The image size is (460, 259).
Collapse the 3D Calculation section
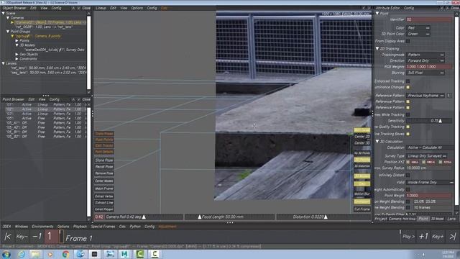tap(377, 142)
